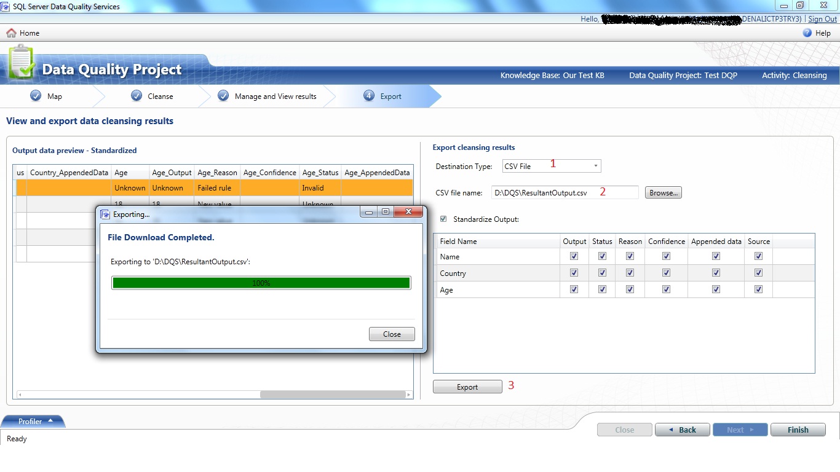Click the Country_AppendedData column header
This screenshot has width=840, height=472.
pyautogui.click(x=69, y=172)
